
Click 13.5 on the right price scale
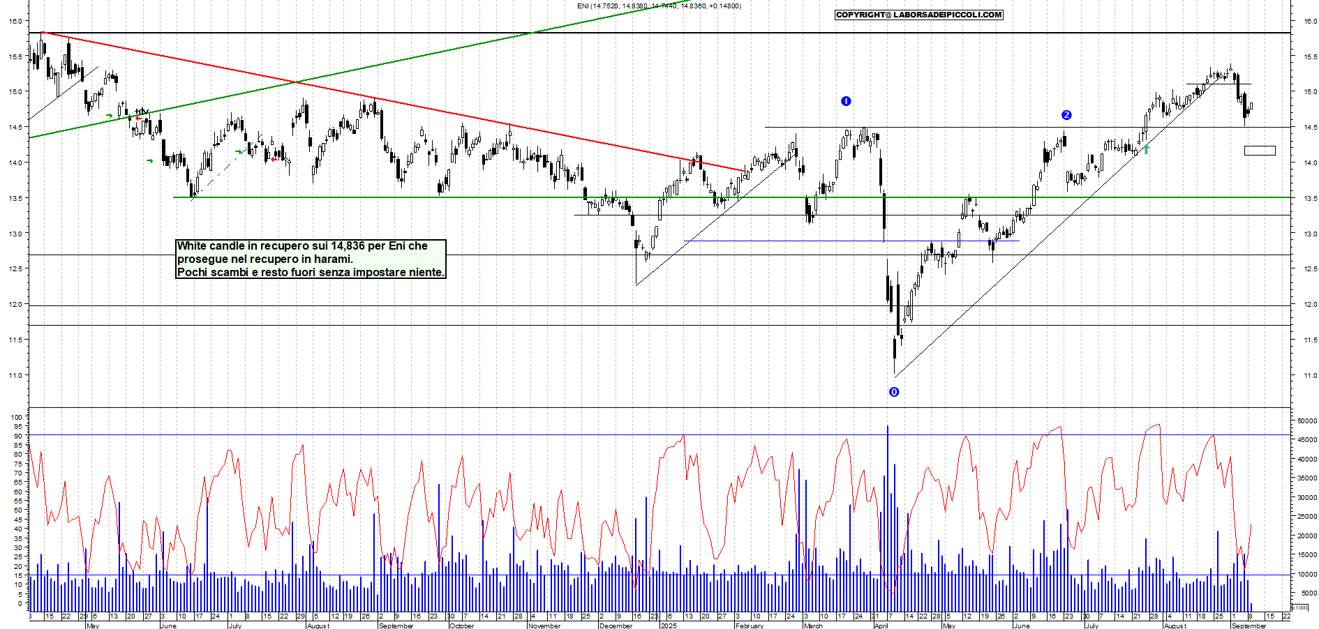click(x=1310, y=198)
